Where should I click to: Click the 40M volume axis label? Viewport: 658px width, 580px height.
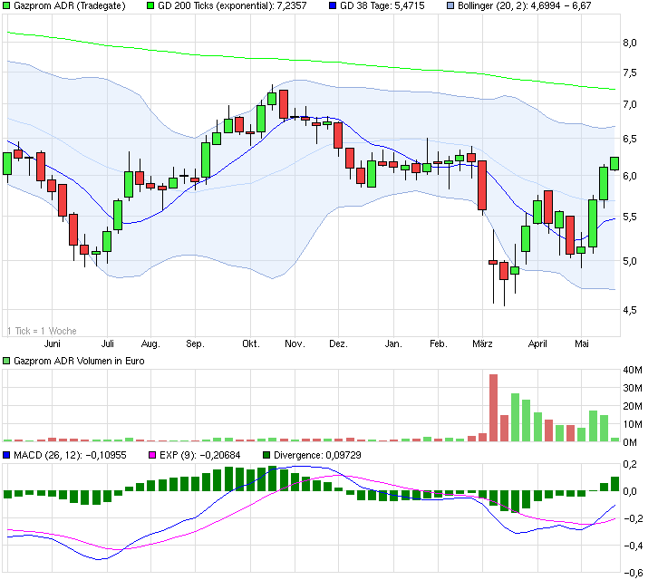[x=633, y=370]
